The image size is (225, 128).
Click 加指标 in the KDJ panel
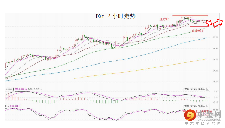click(194, 106)
